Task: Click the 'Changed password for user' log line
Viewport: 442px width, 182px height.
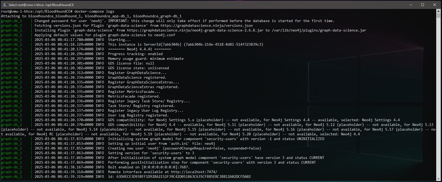Action: pos(184,21)
